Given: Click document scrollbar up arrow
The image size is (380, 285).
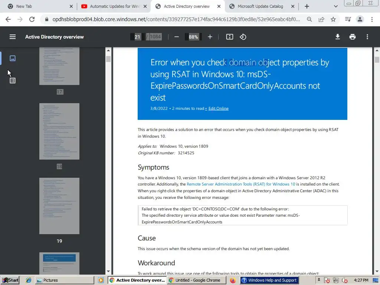Looking at the screenshot, I should tap(377, 50).
